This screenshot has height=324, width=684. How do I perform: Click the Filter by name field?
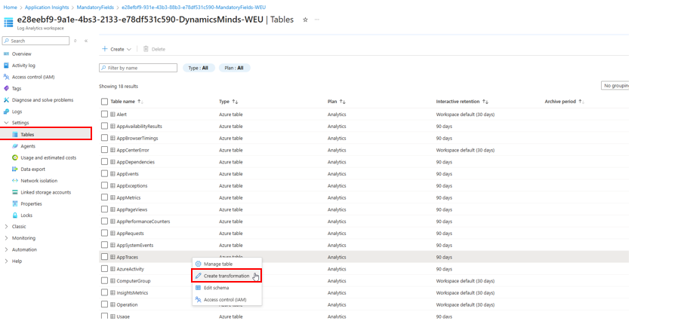pos(138,68)
